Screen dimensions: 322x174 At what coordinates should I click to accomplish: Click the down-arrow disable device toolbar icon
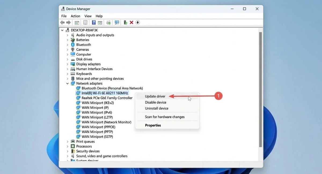pos(138,22)
